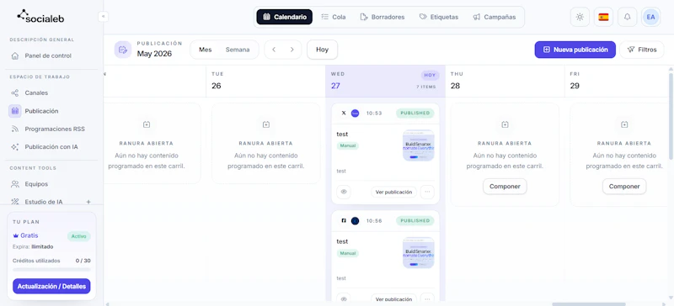
Task: Click the Gratis plan label
Action: [x=26, y=235]
